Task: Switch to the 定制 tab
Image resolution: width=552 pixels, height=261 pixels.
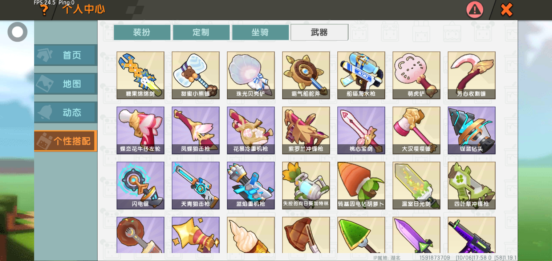Action: [201, 32]
